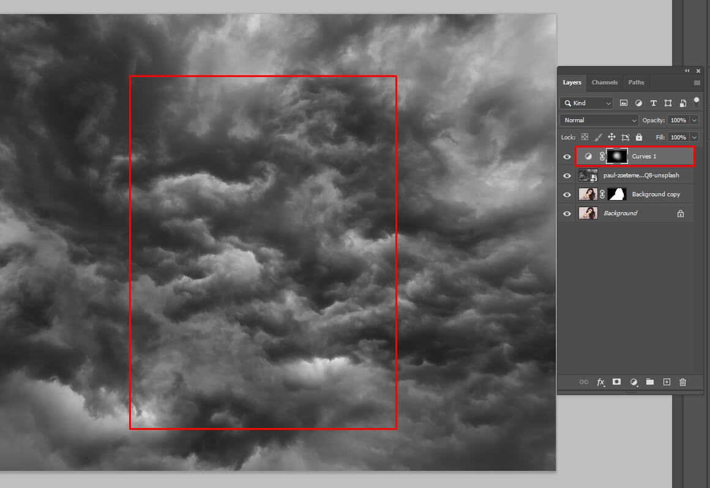Add a layer style with fx icon

pos(601,382)
